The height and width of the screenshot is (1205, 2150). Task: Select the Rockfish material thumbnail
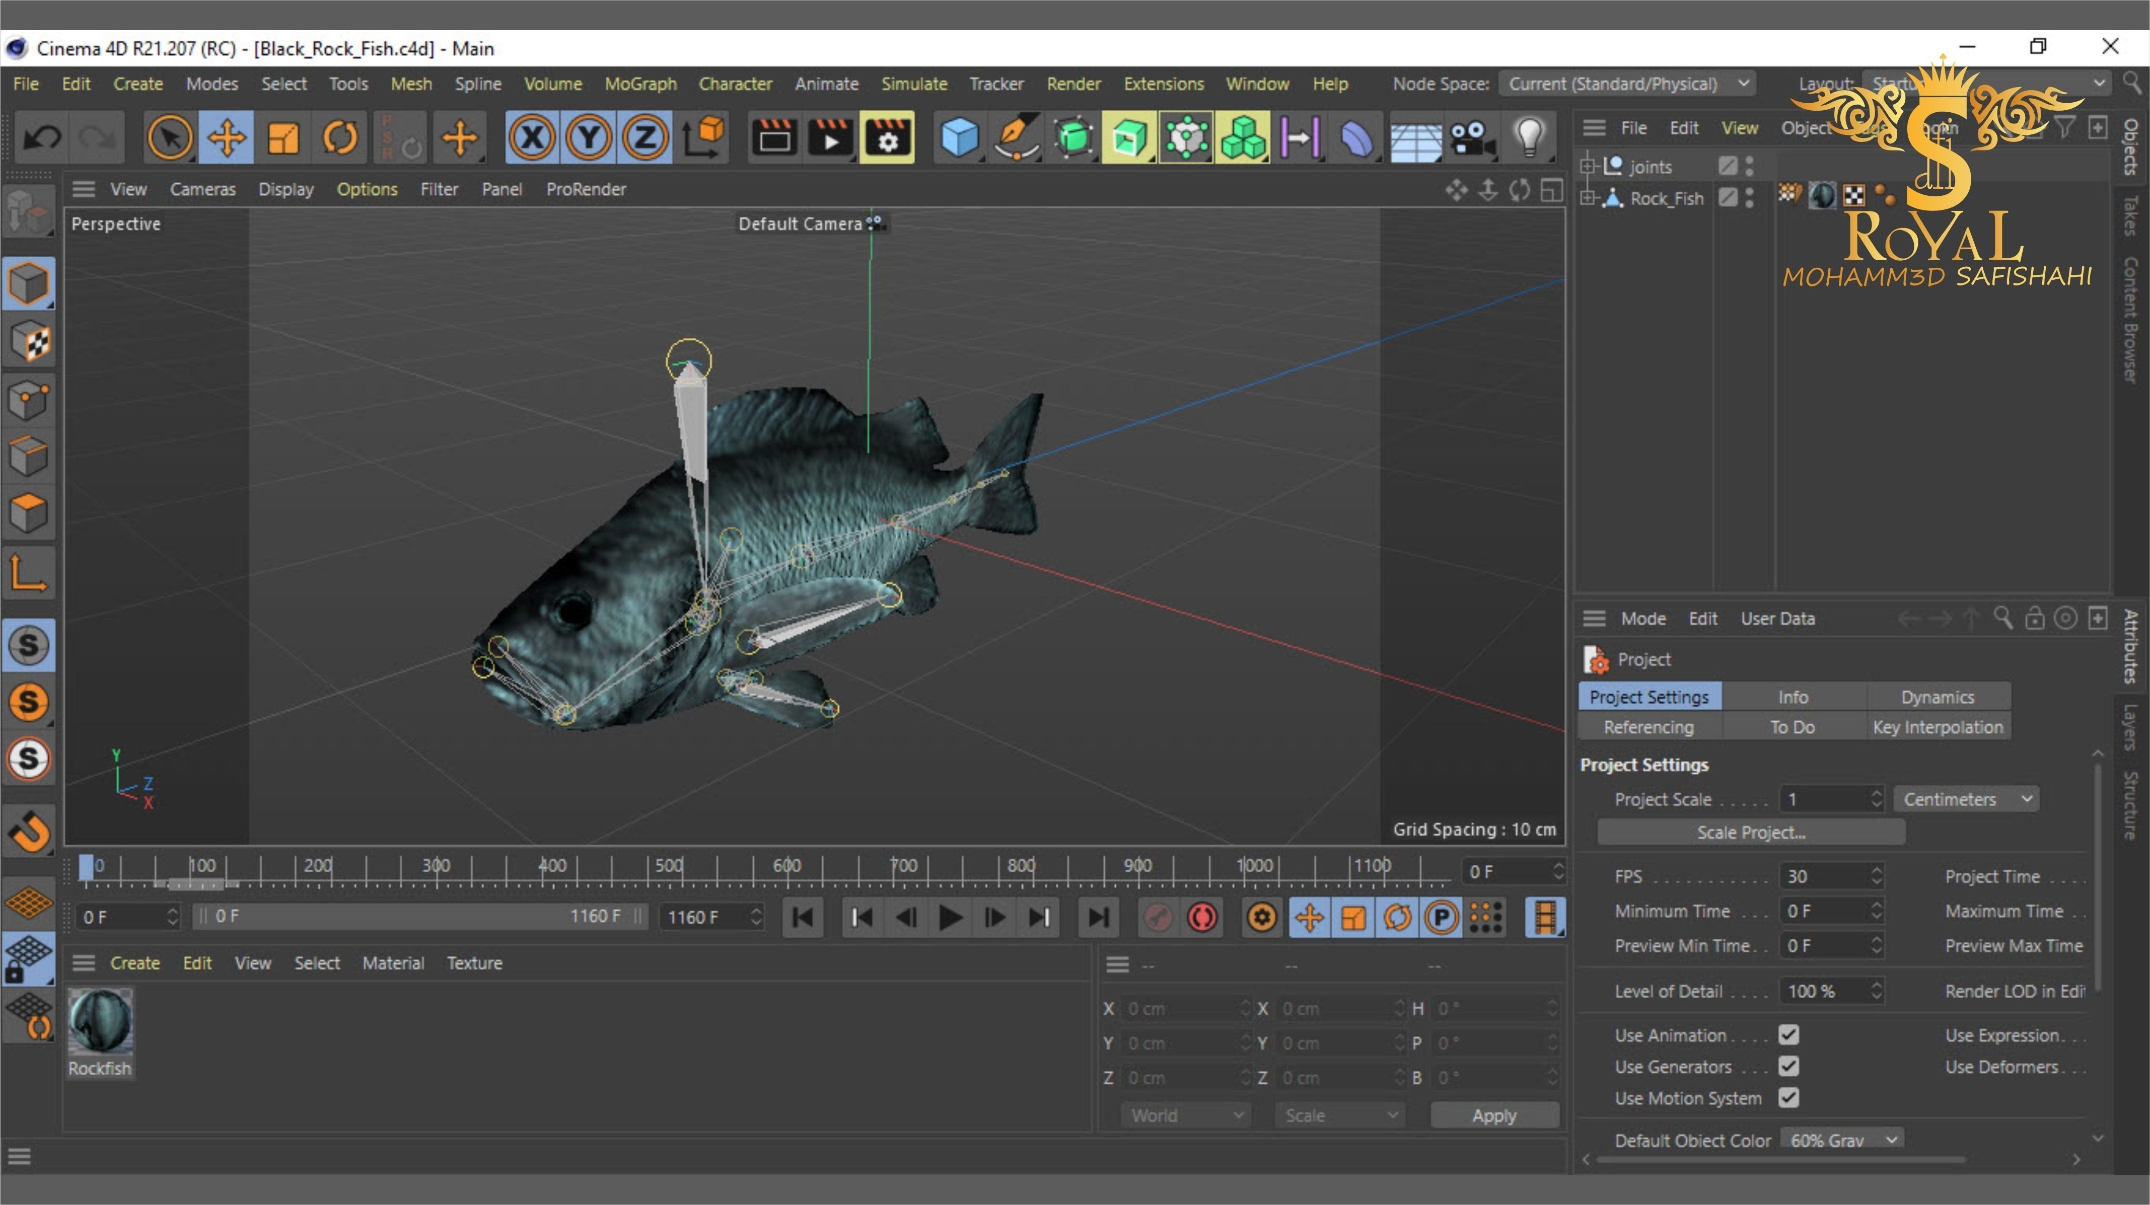coord(100,1022)
